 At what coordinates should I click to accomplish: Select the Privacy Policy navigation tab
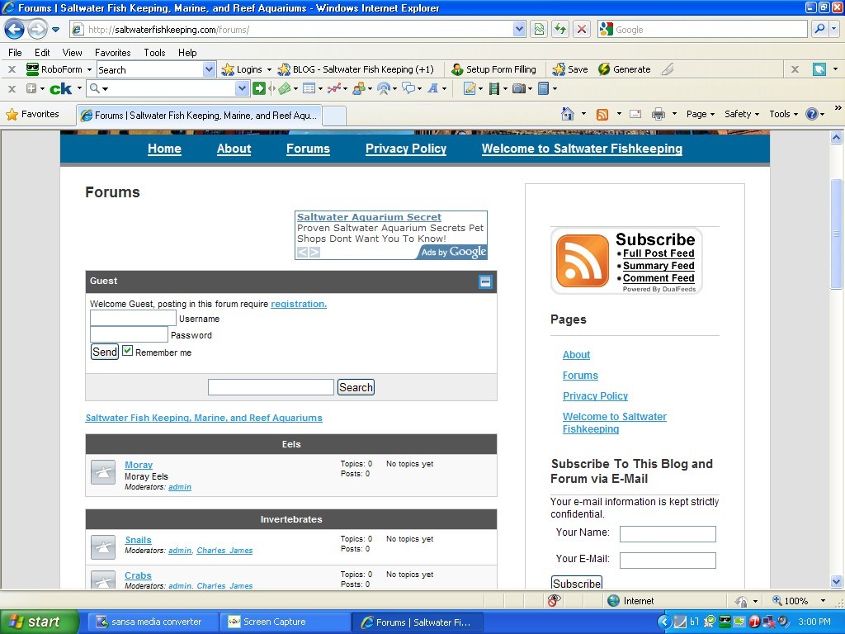[406, 149]
